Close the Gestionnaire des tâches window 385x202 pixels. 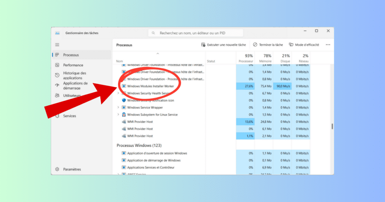[328, 31]
